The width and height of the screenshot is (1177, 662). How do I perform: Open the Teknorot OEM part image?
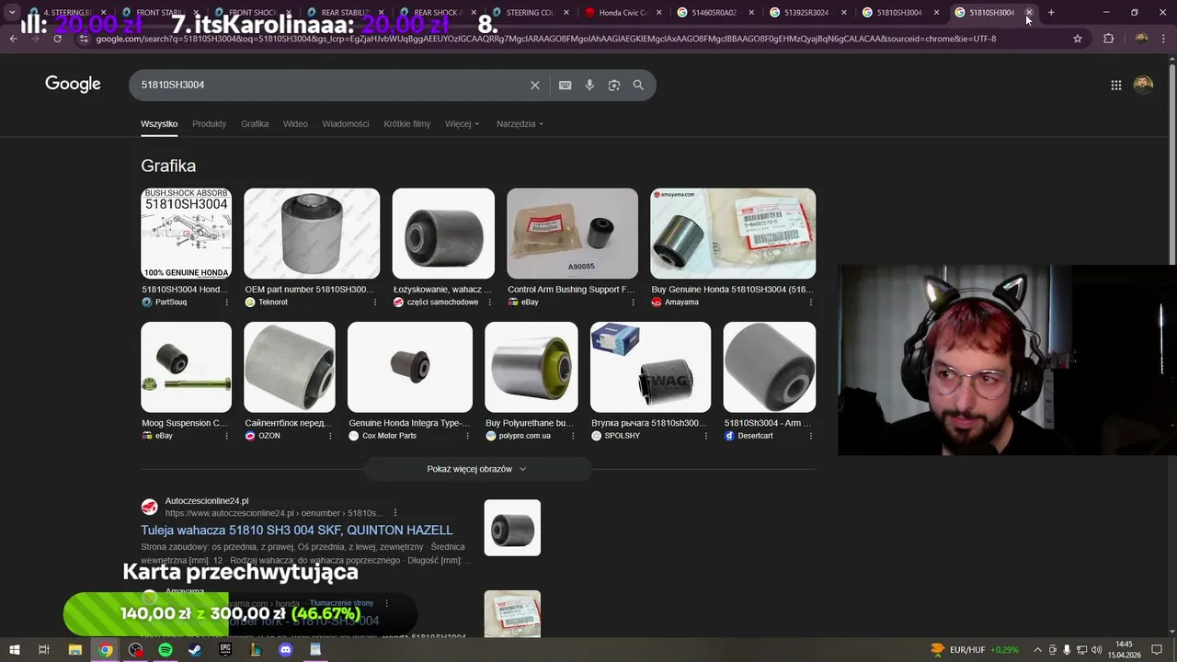[312, 234]
